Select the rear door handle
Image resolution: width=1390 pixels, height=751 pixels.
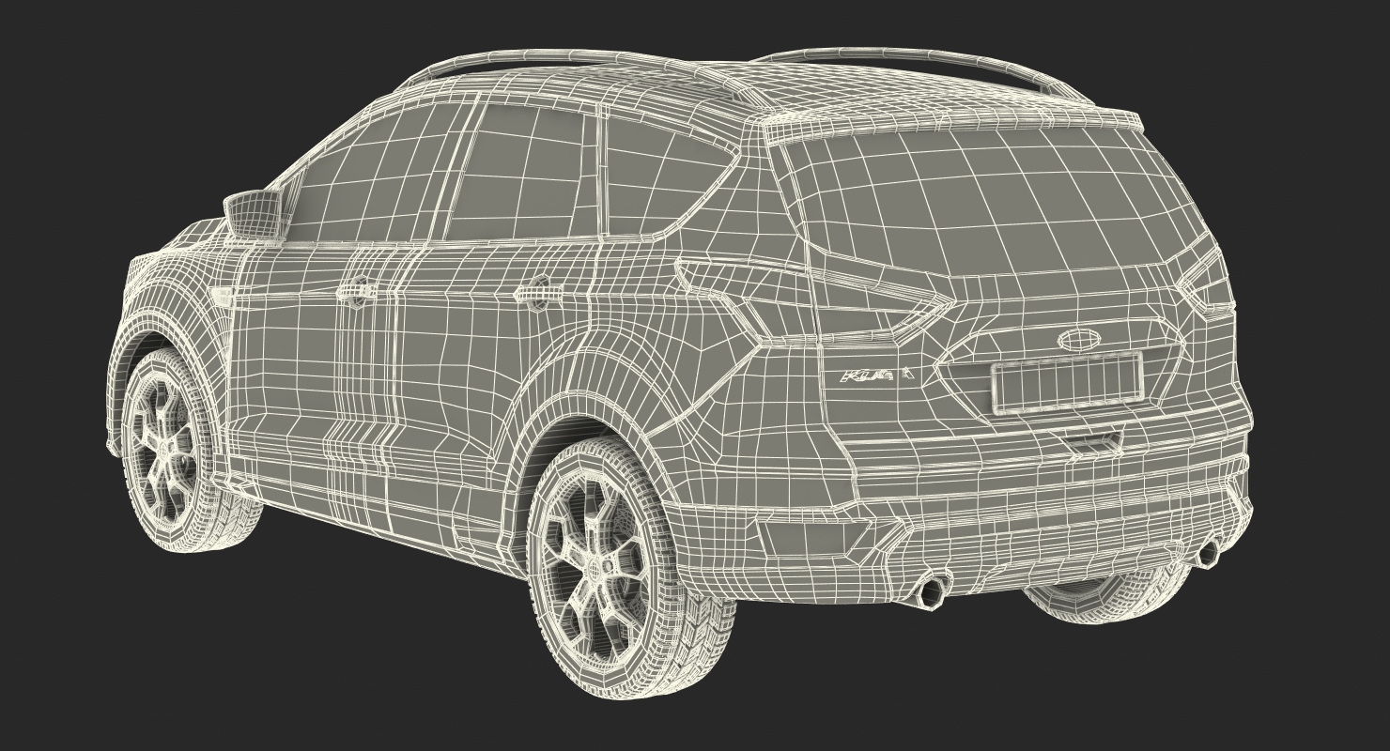point(540,292)
